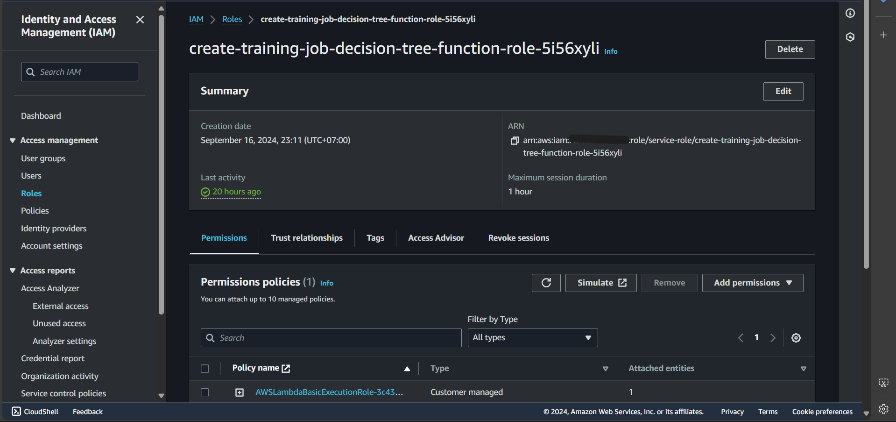Click the hexagon security icon on right rail
The height and width of the screenshot is (422, 896).
pyautogui.click(x=850, y=37)
